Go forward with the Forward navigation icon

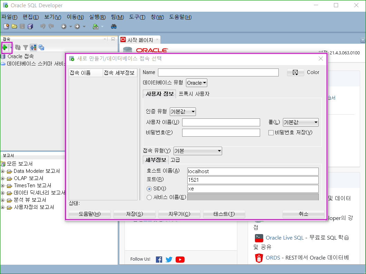click(x=77, y=26)
